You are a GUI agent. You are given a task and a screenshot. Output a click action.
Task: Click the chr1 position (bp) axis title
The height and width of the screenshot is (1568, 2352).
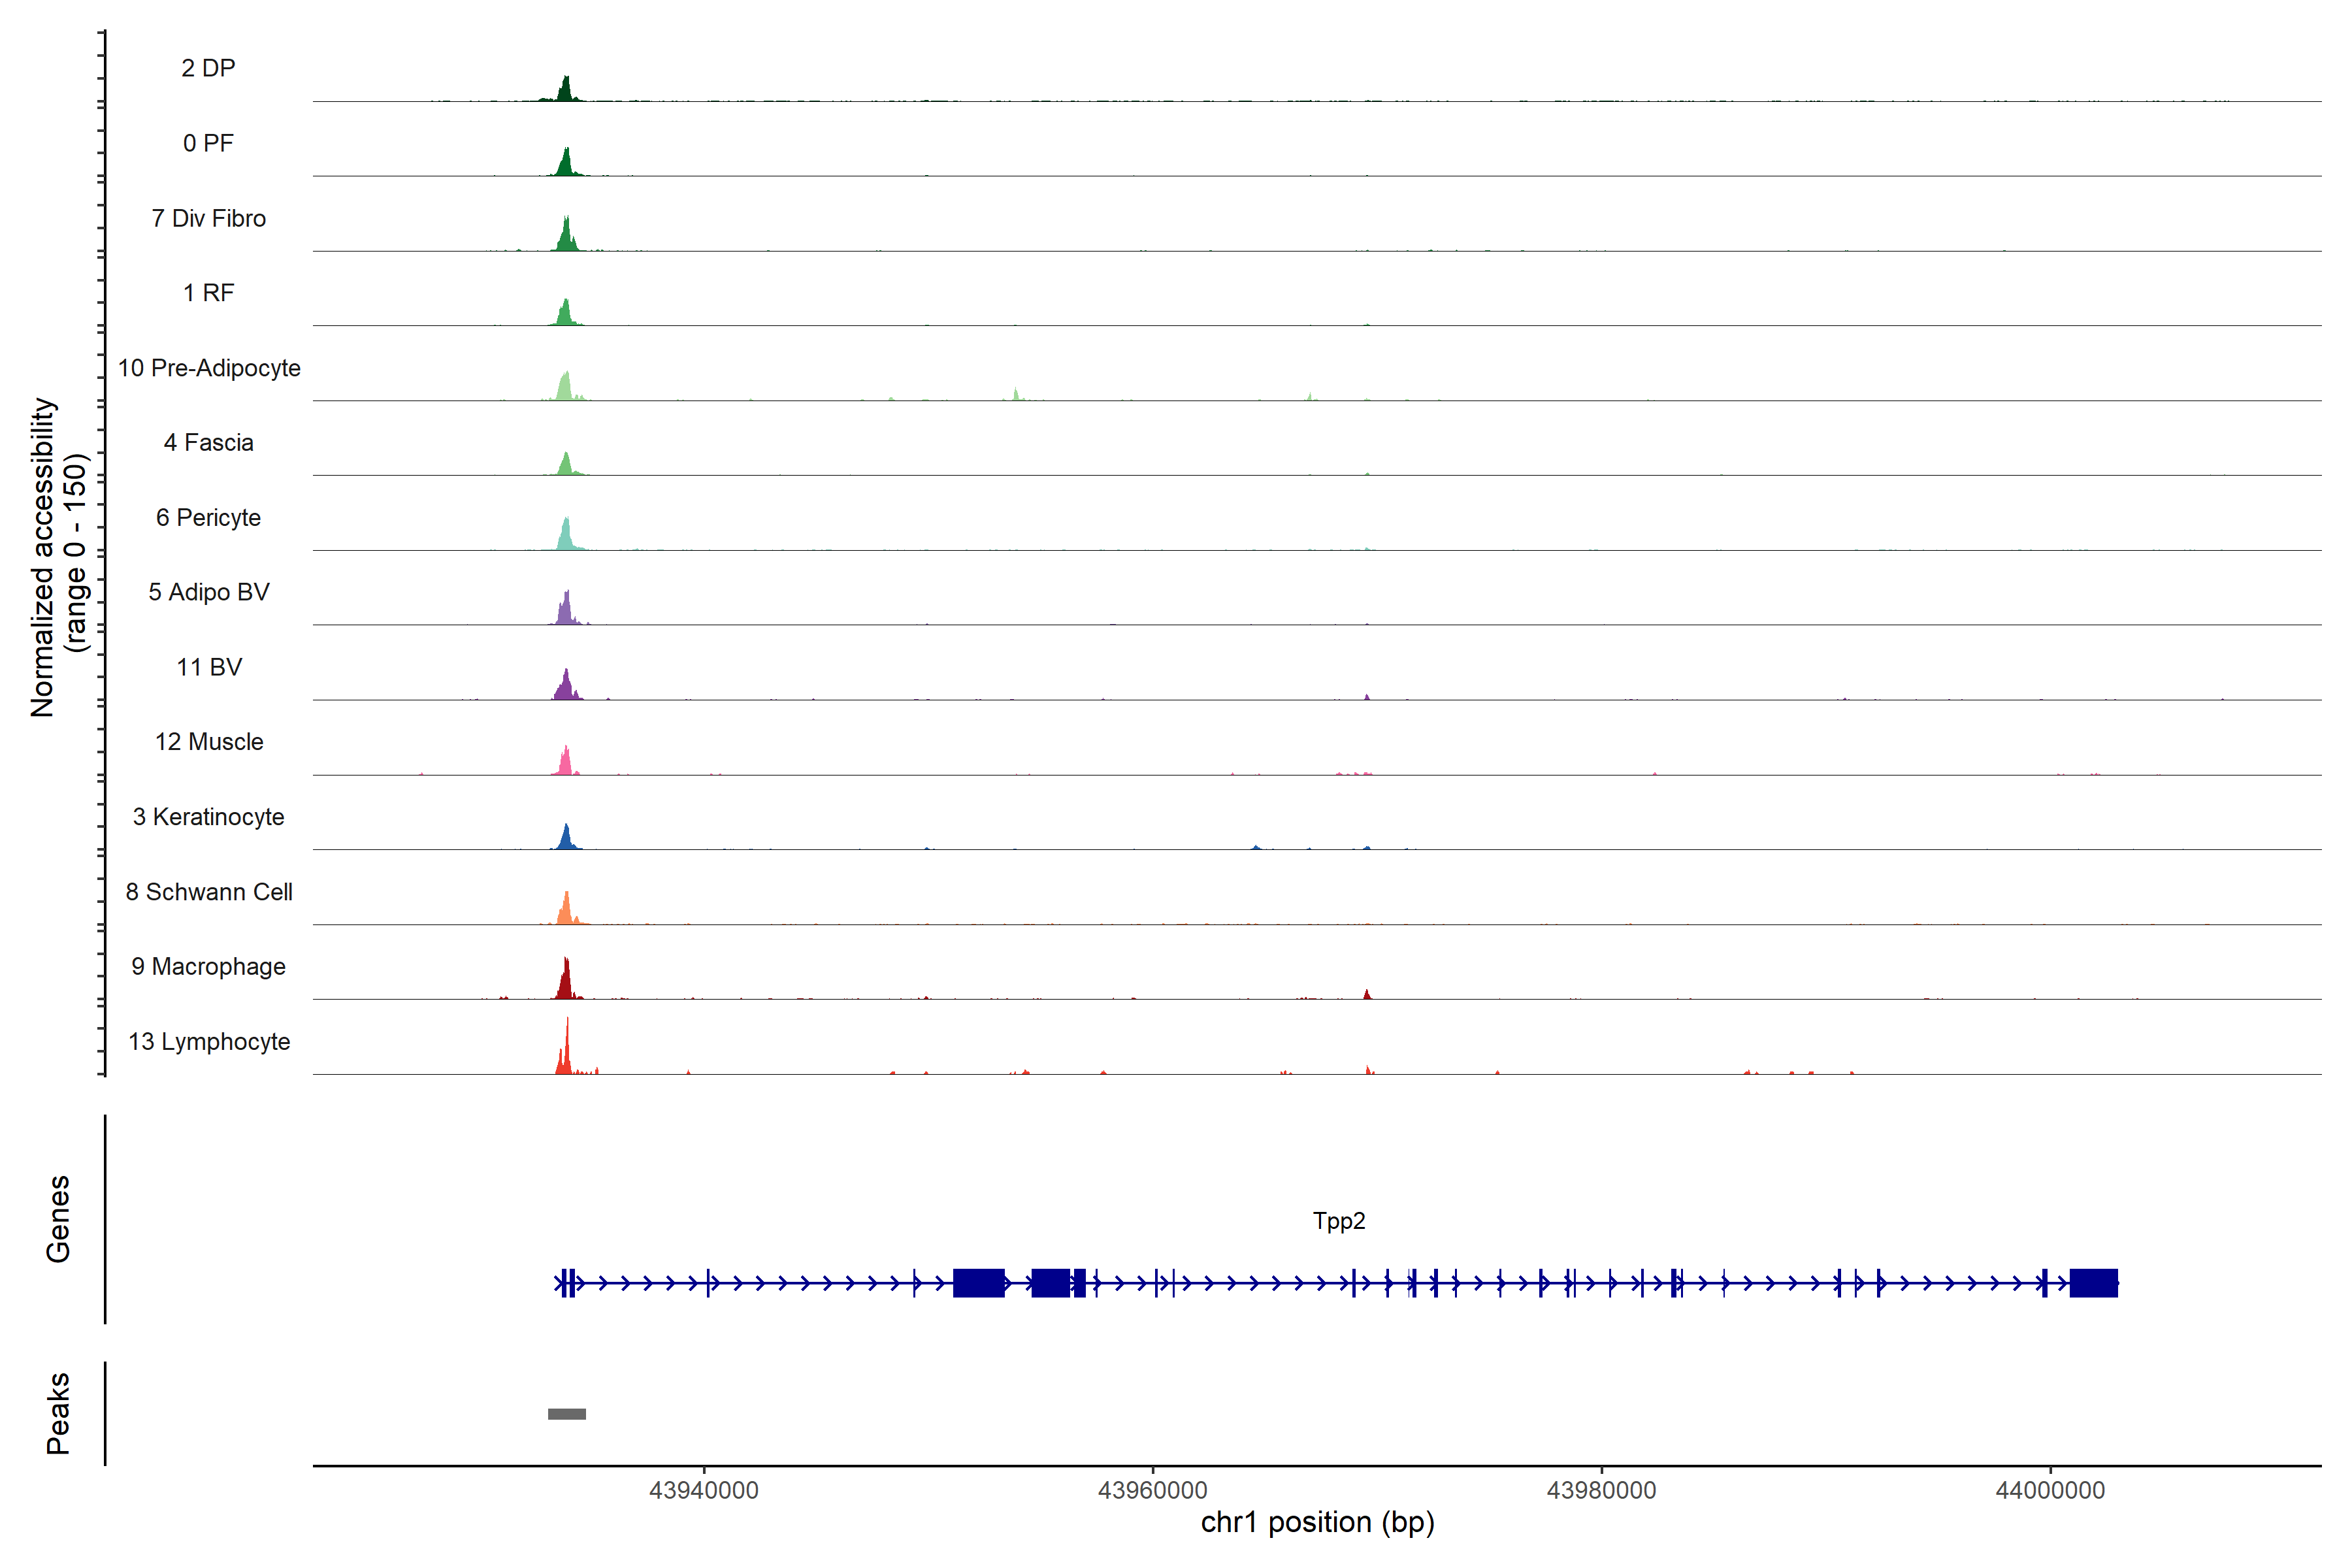pyautogui.click(x=1317, y=1522)
